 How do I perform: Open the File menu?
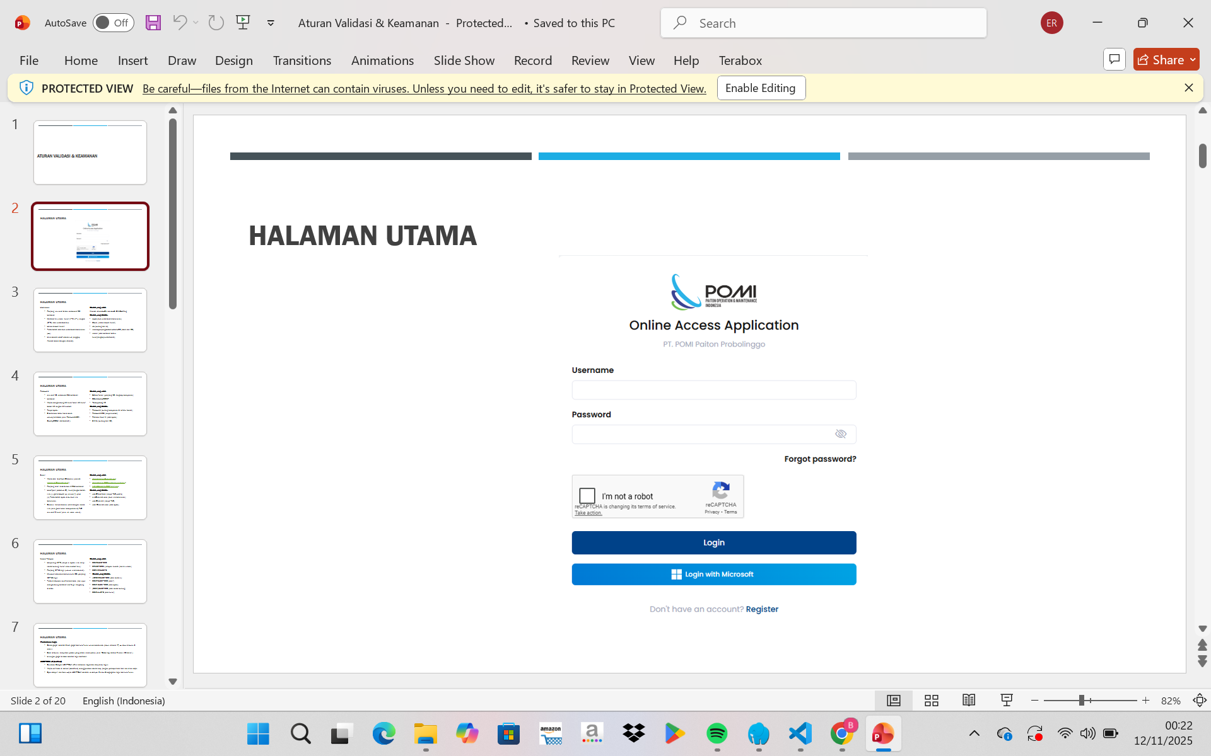(29, 60)
